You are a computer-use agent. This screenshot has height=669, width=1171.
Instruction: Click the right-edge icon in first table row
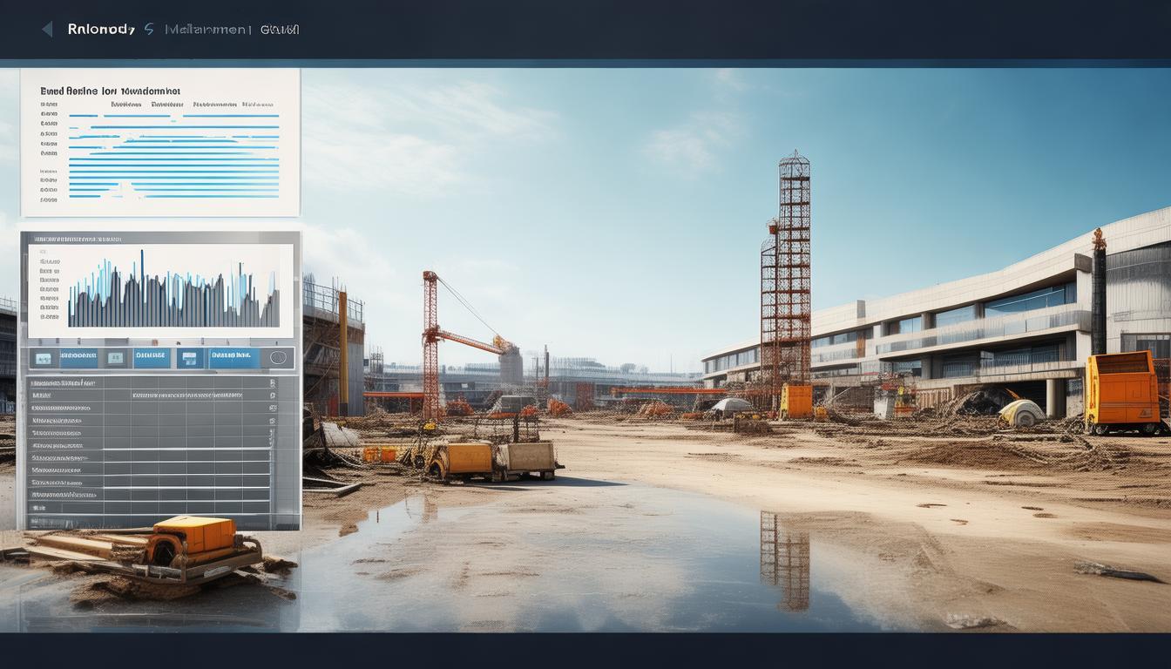coord(273,382)
